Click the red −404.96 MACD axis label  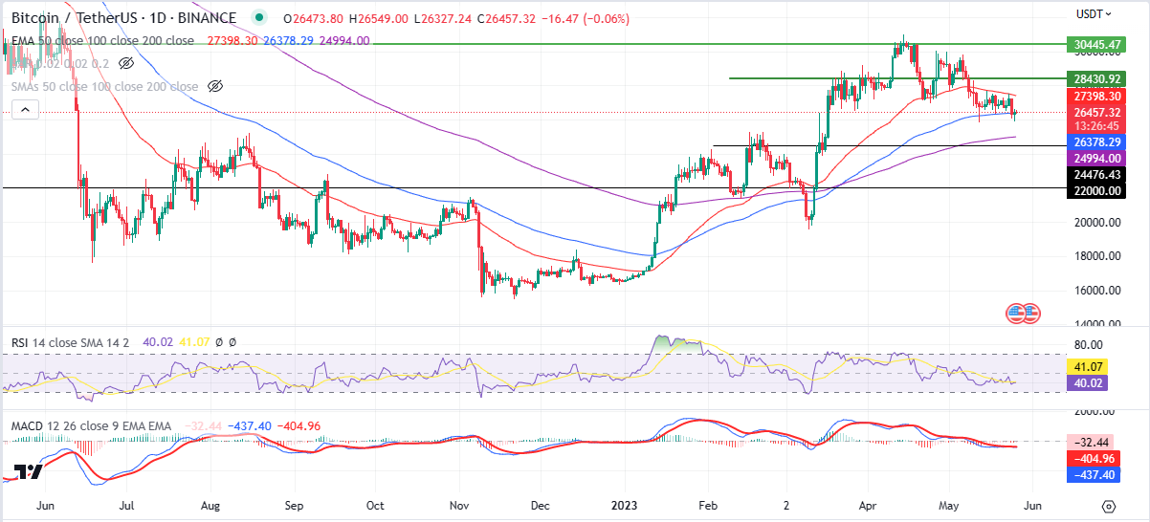(x=1095, y=458)
